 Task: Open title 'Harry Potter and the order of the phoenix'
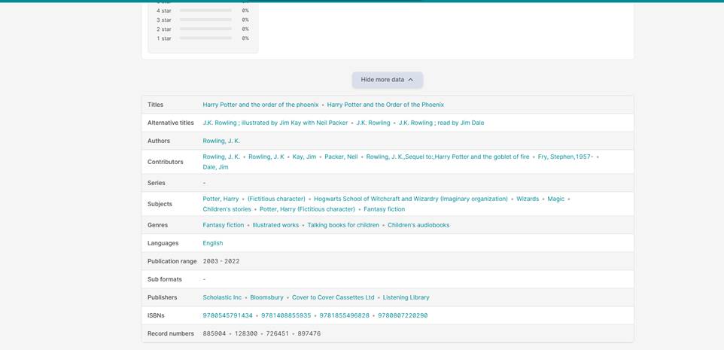click(260, 105)
